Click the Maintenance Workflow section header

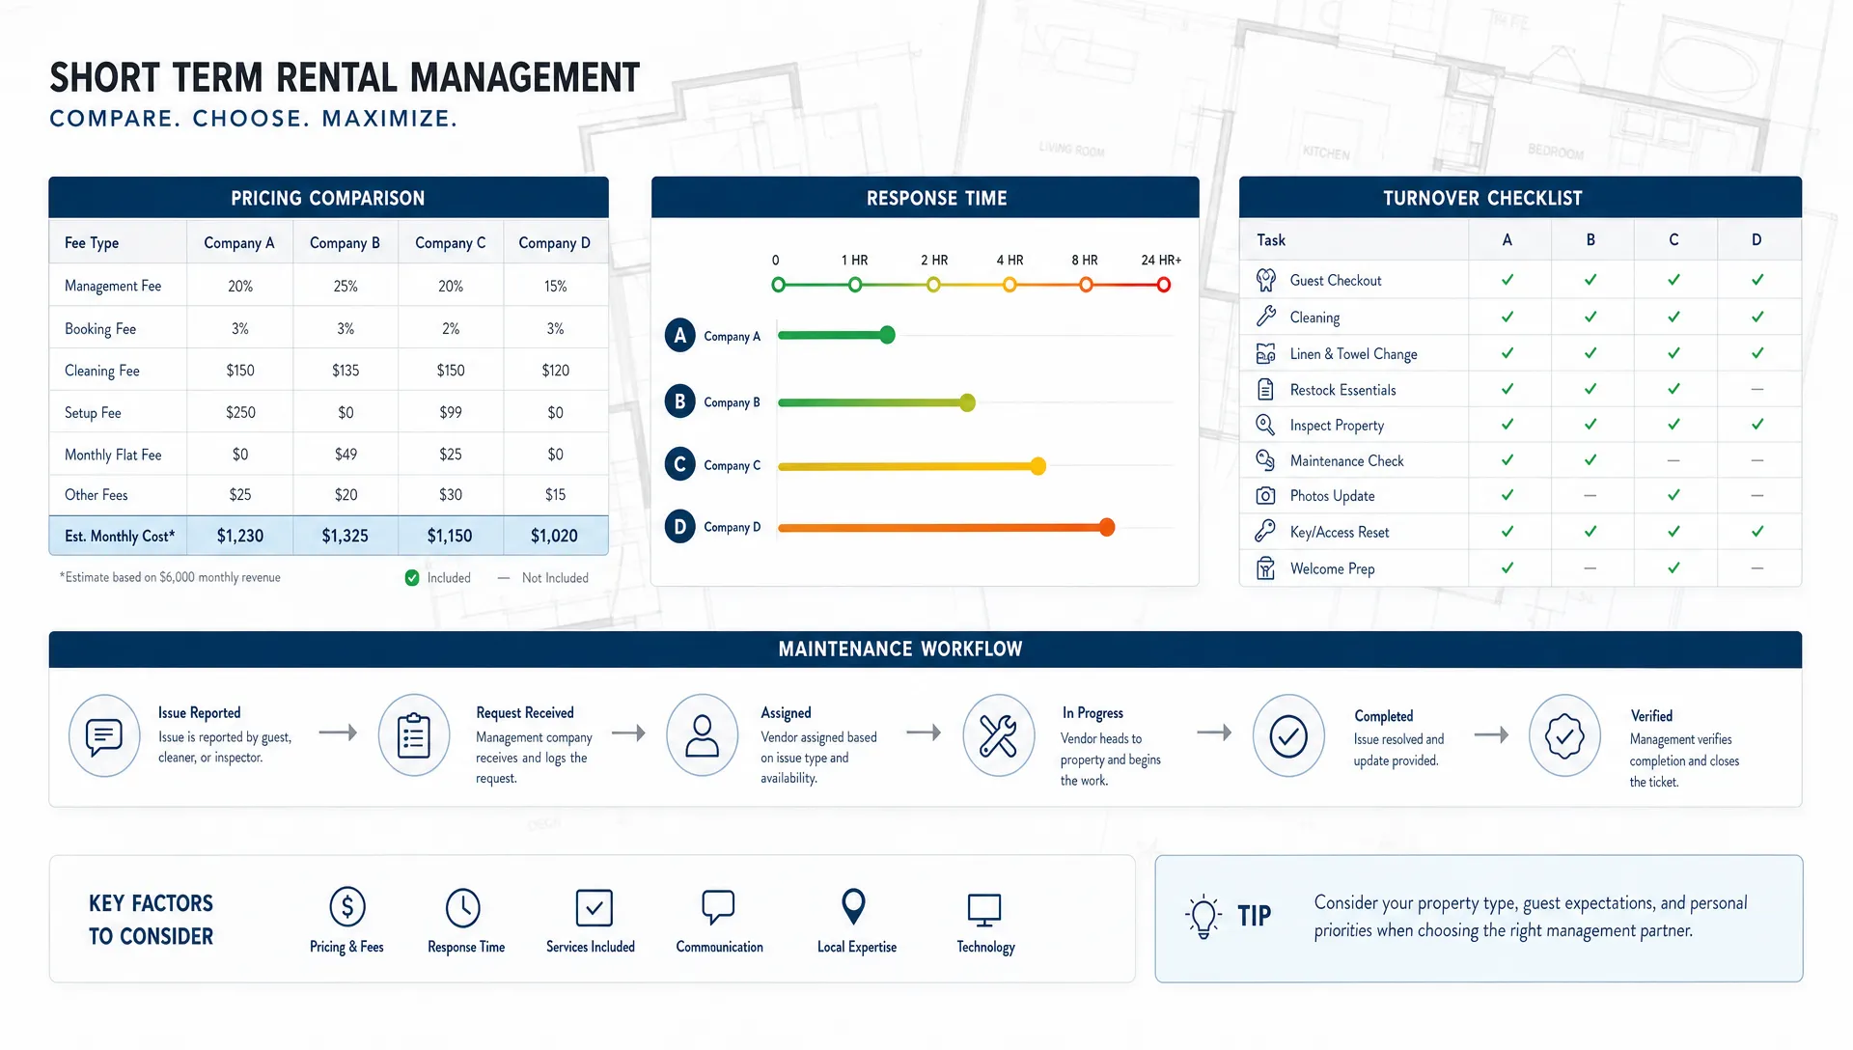pos(925,649)
